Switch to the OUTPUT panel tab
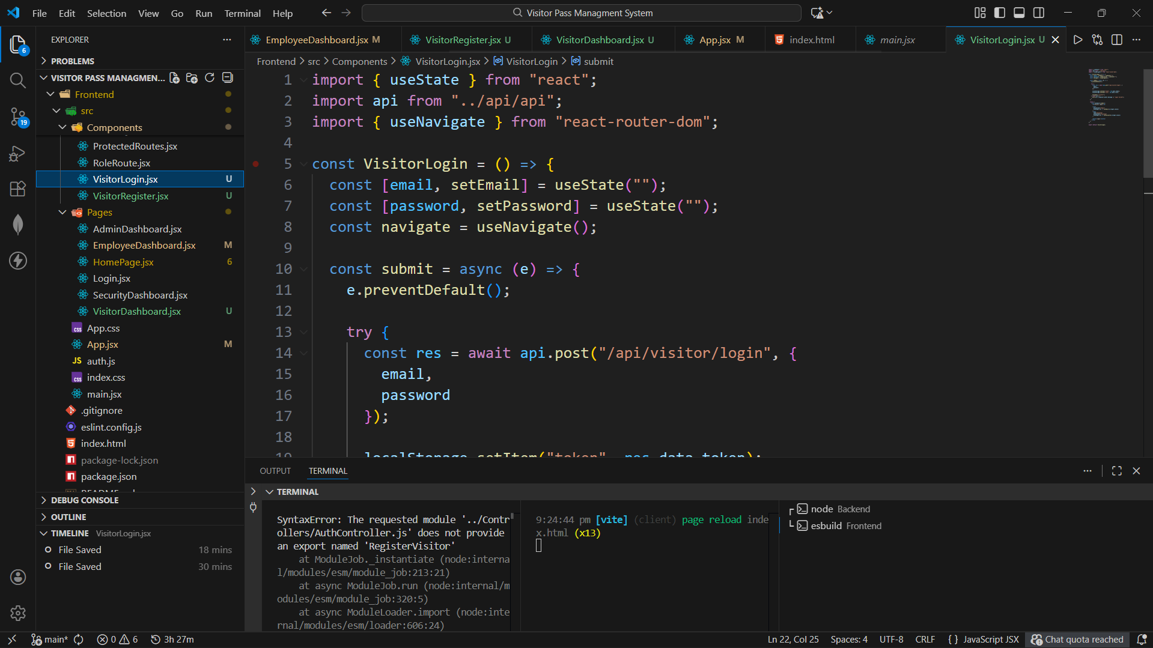 [275, 471]
